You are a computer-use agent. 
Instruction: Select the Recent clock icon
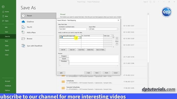[23, 16]
